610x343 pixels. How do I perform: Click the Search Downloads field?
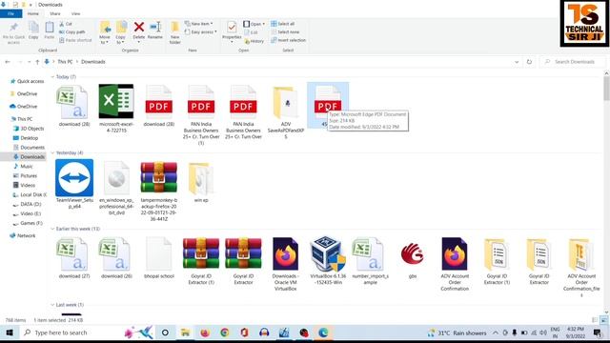click(573, 62)
